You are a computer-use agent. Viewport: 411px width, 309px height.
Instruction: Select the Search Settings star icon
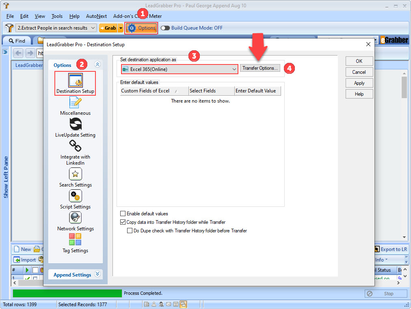click(x=75, y=174)
